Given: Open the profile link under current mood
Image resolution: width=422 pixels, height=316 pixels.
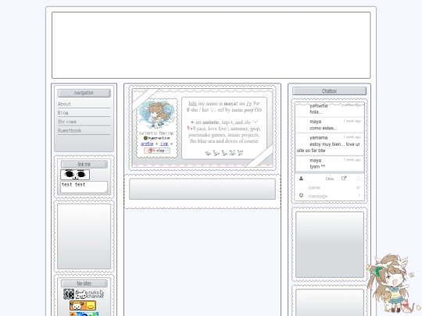Looking at the screenshot, I should pyautogui.click(x=147, y=144).
